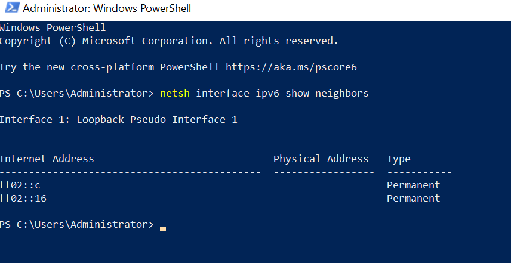Click the 'Windows PowerShell' banner line
Viewport: 511px width, 263px height.
coord(53,28)
